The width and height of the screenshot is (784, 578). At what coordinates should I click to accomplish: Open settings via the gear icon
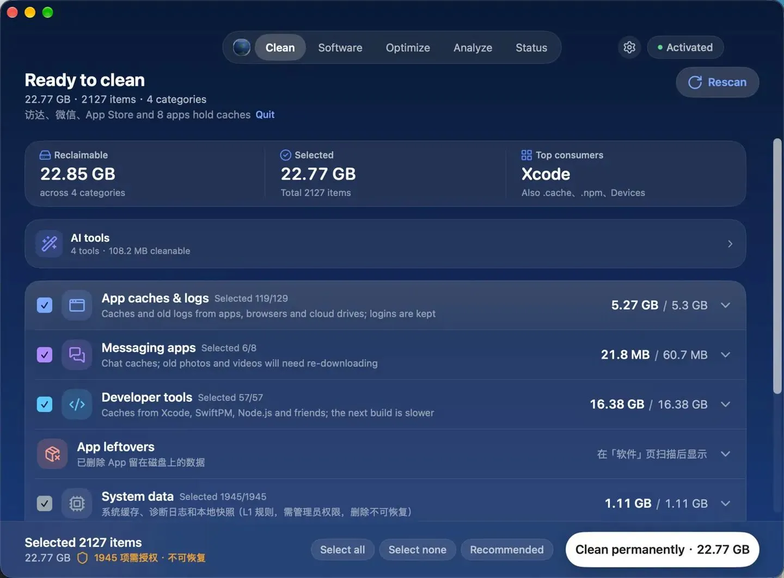pos(629,47)
